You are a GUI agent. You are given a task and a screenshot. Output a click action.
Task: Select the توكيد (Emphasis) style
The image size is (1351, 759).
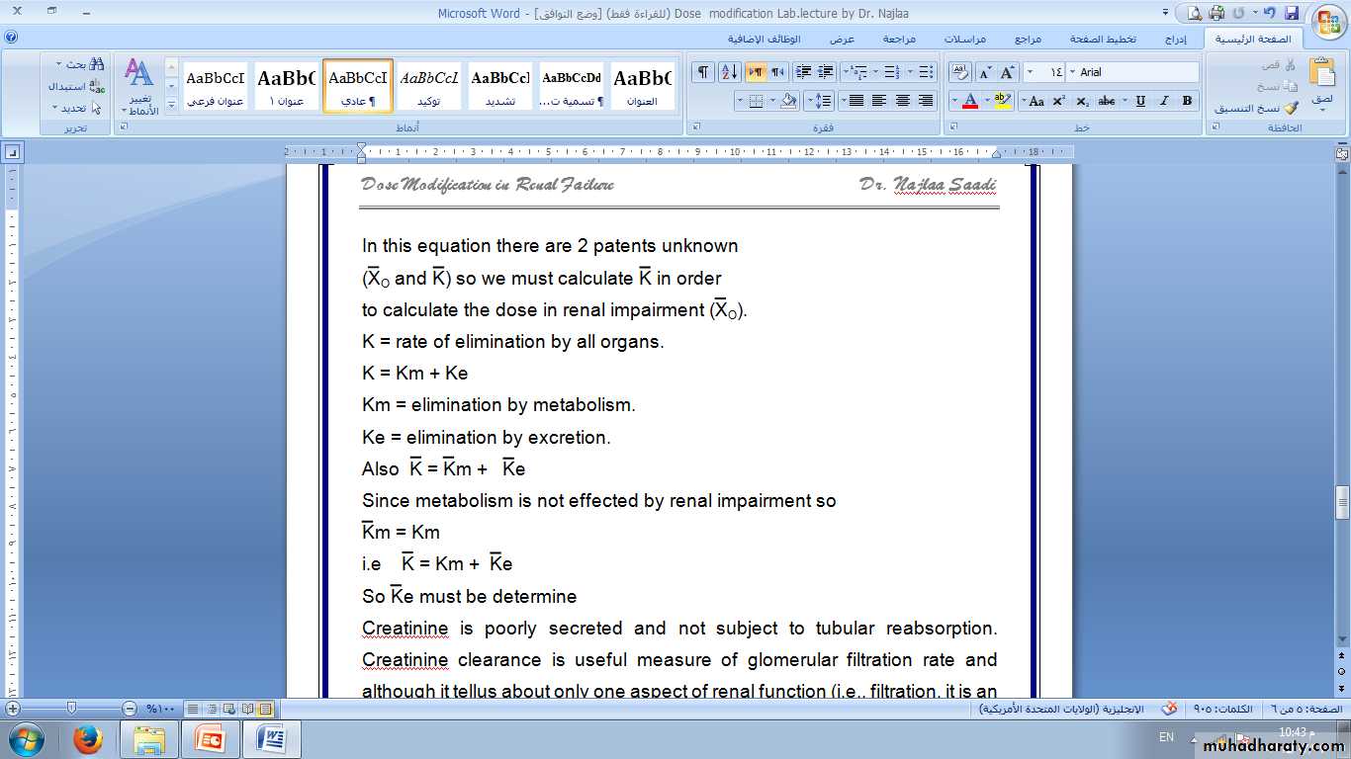428,86
